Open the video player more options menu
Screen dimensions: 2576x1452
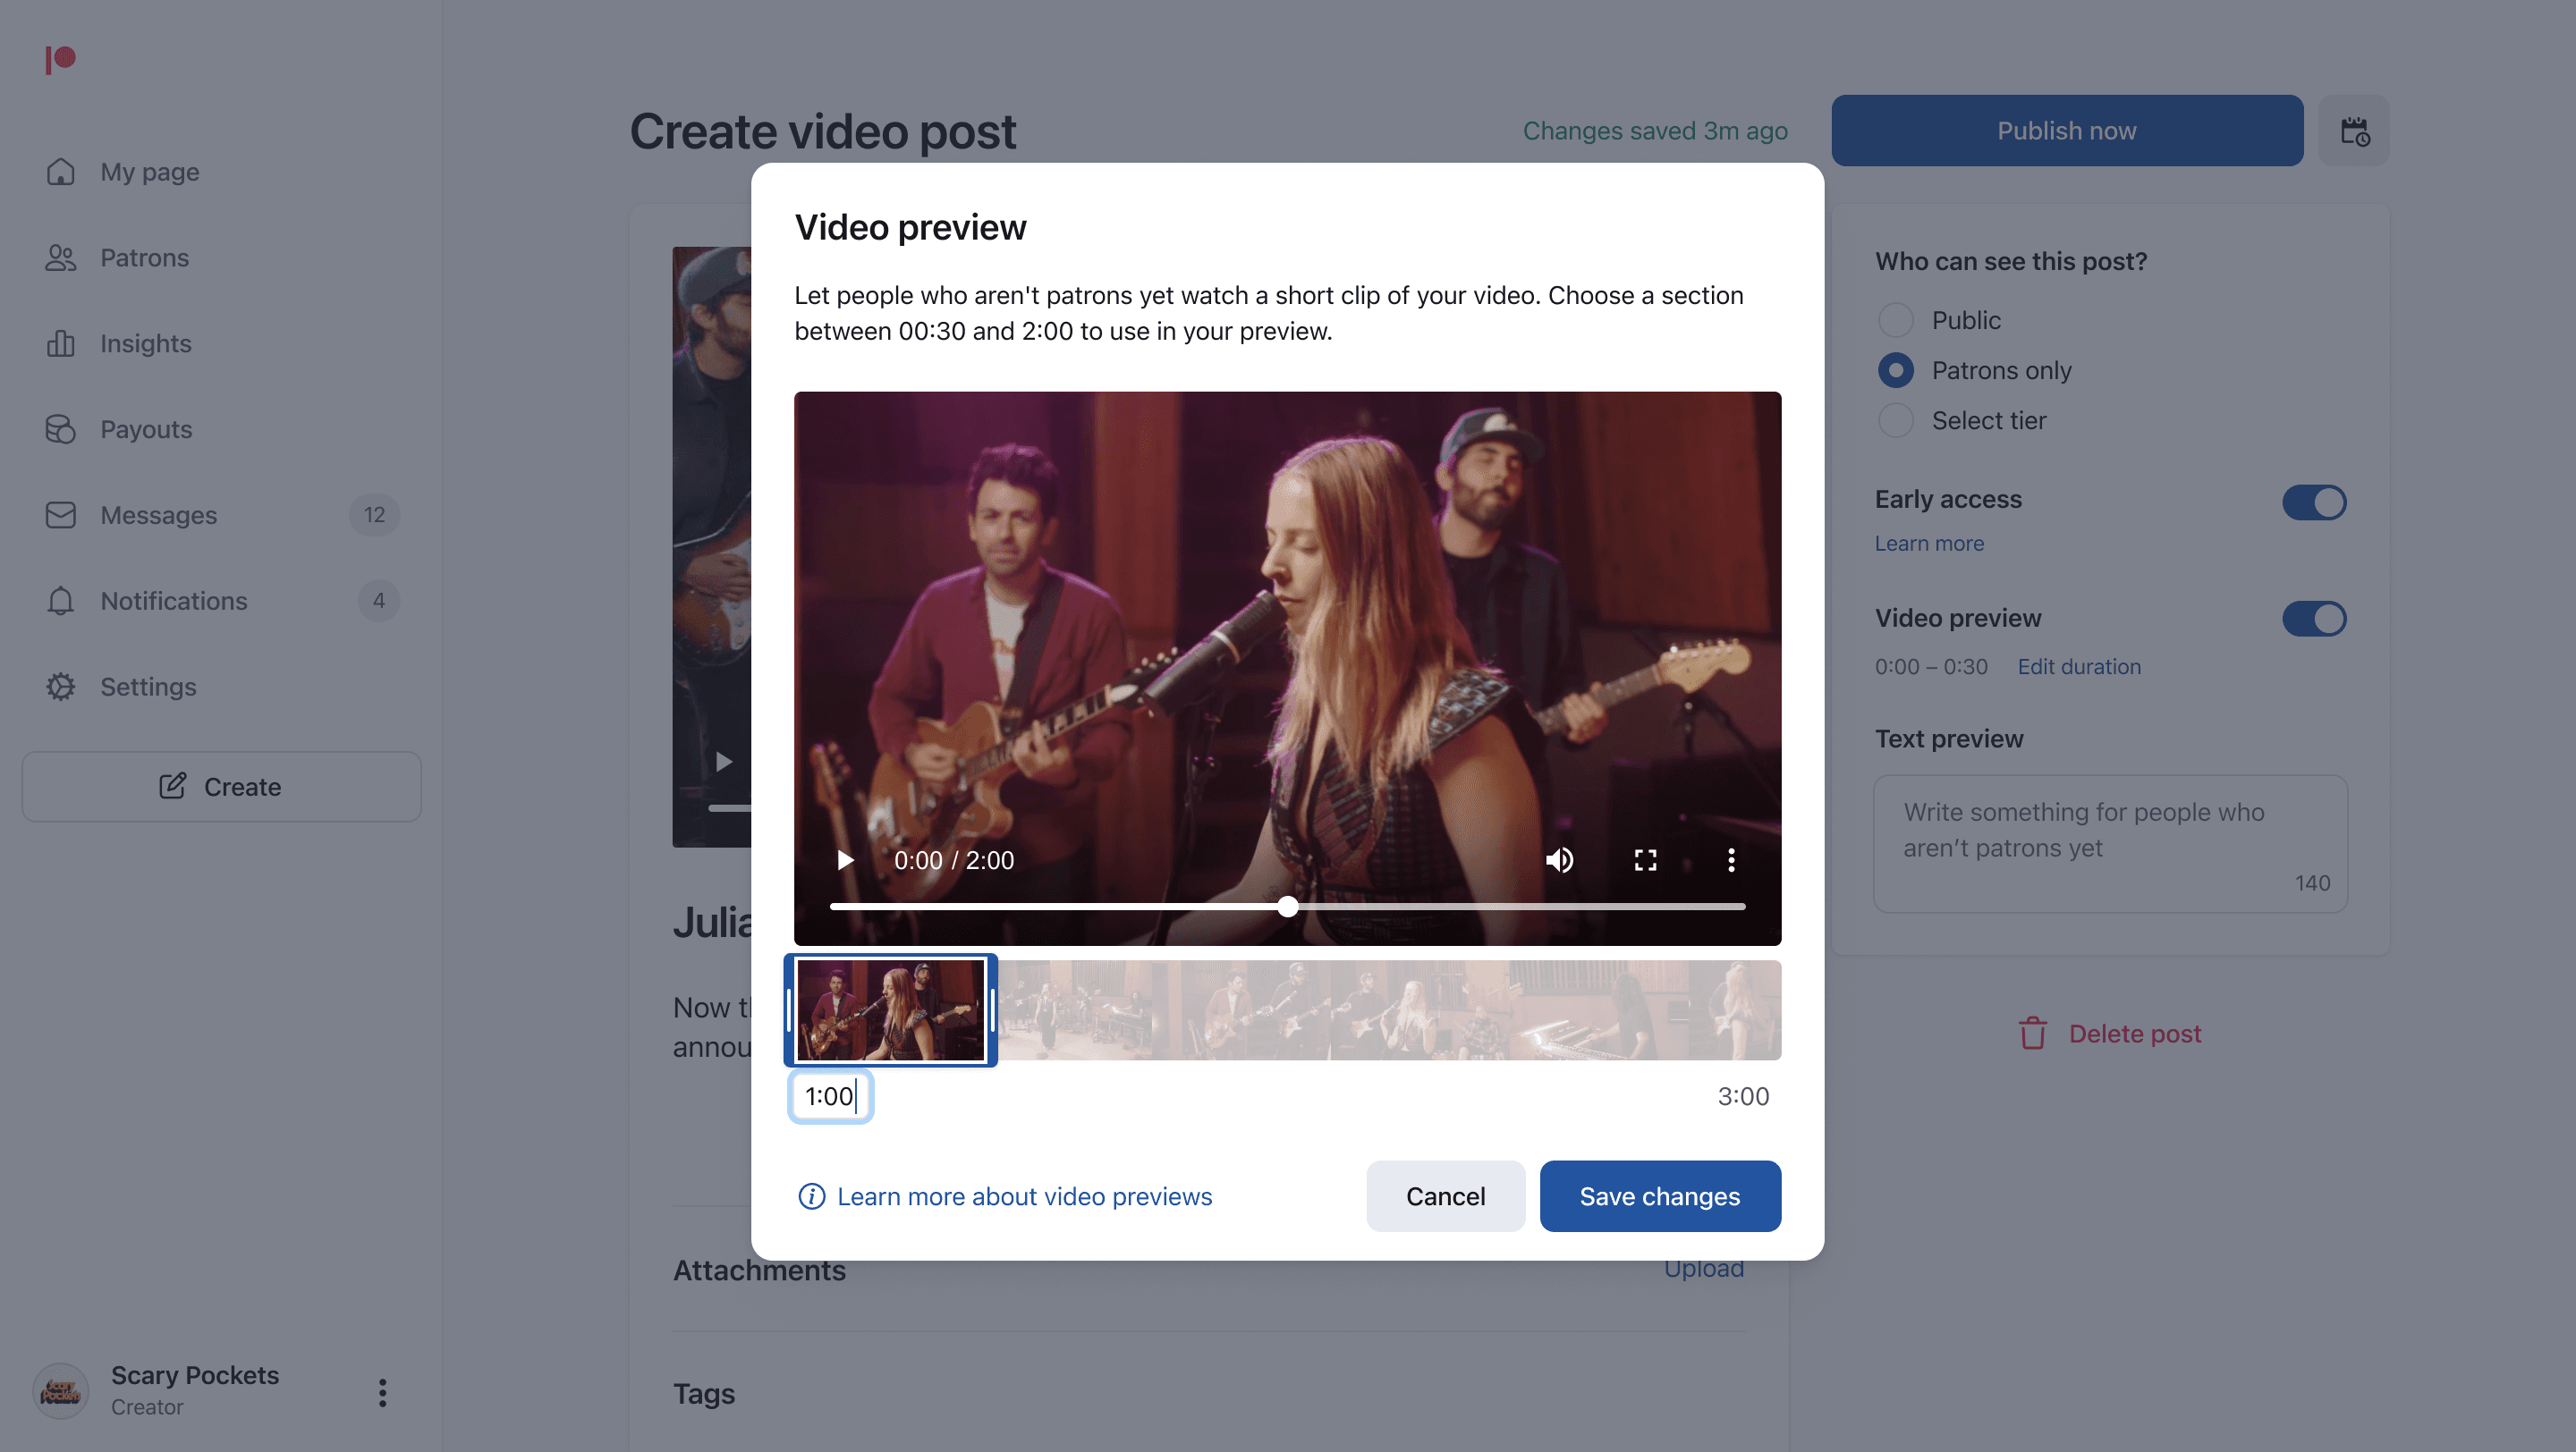pos(1731,860)
